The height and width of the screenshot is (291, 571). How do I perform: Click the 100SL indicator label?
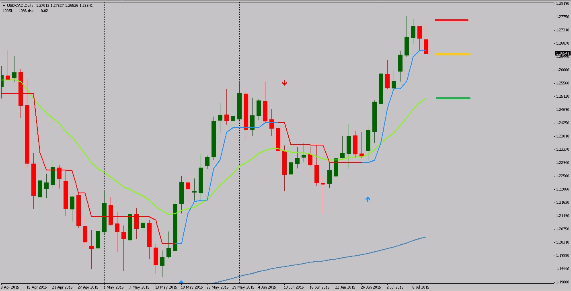(x=8, y=11)
